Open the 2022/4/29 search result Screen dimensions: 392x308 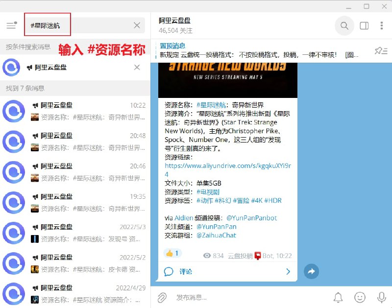pos(75,293)
